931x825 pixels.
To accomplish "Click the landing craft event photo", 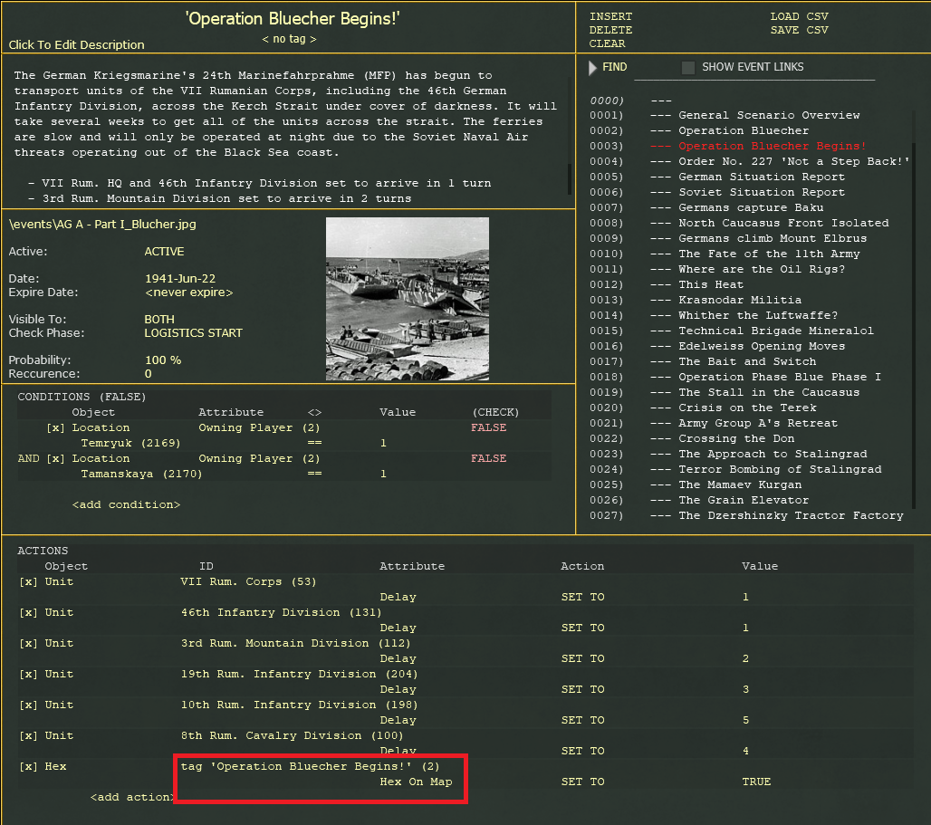I will [x=408, y=299].
